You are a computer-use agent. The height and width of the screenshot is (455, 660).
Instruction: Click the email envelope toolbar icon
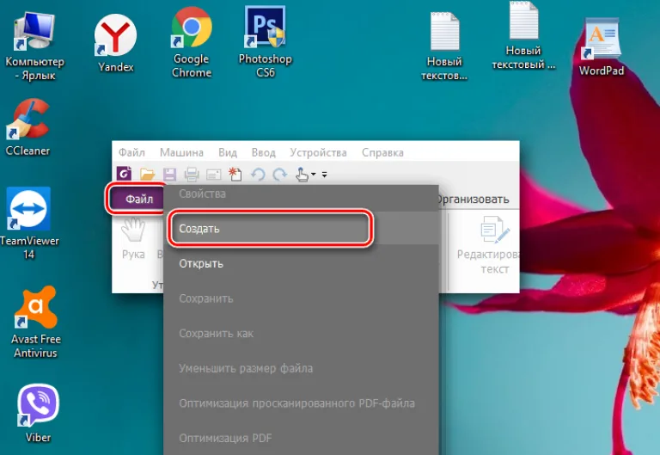(214, 175)
